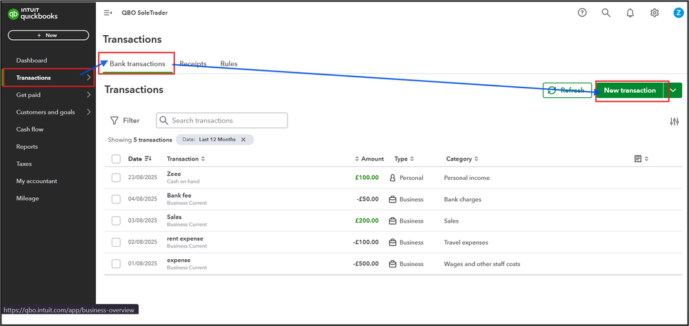Click into the Search transactions field
This screenshot has height=326, width=689.
[x=222, y=121]
